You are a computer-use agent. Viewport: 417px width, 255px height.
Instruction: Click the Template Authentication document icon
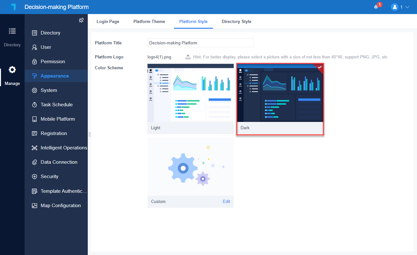coord(34,191)
